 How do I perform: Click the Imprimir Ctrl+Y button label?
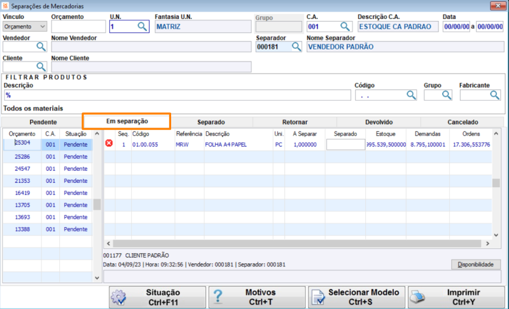(x=464, y=297)
